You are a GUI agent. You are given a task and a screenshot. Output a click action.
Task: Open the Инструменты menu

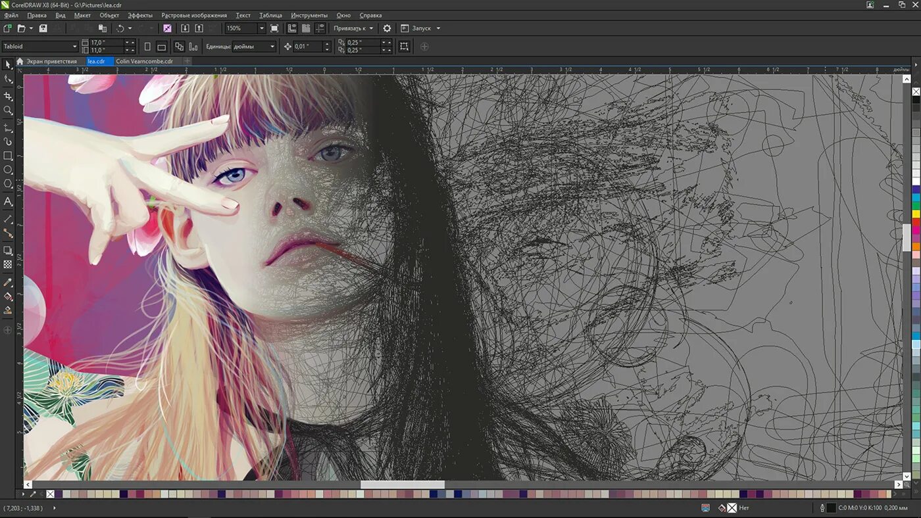click(309, 15)
